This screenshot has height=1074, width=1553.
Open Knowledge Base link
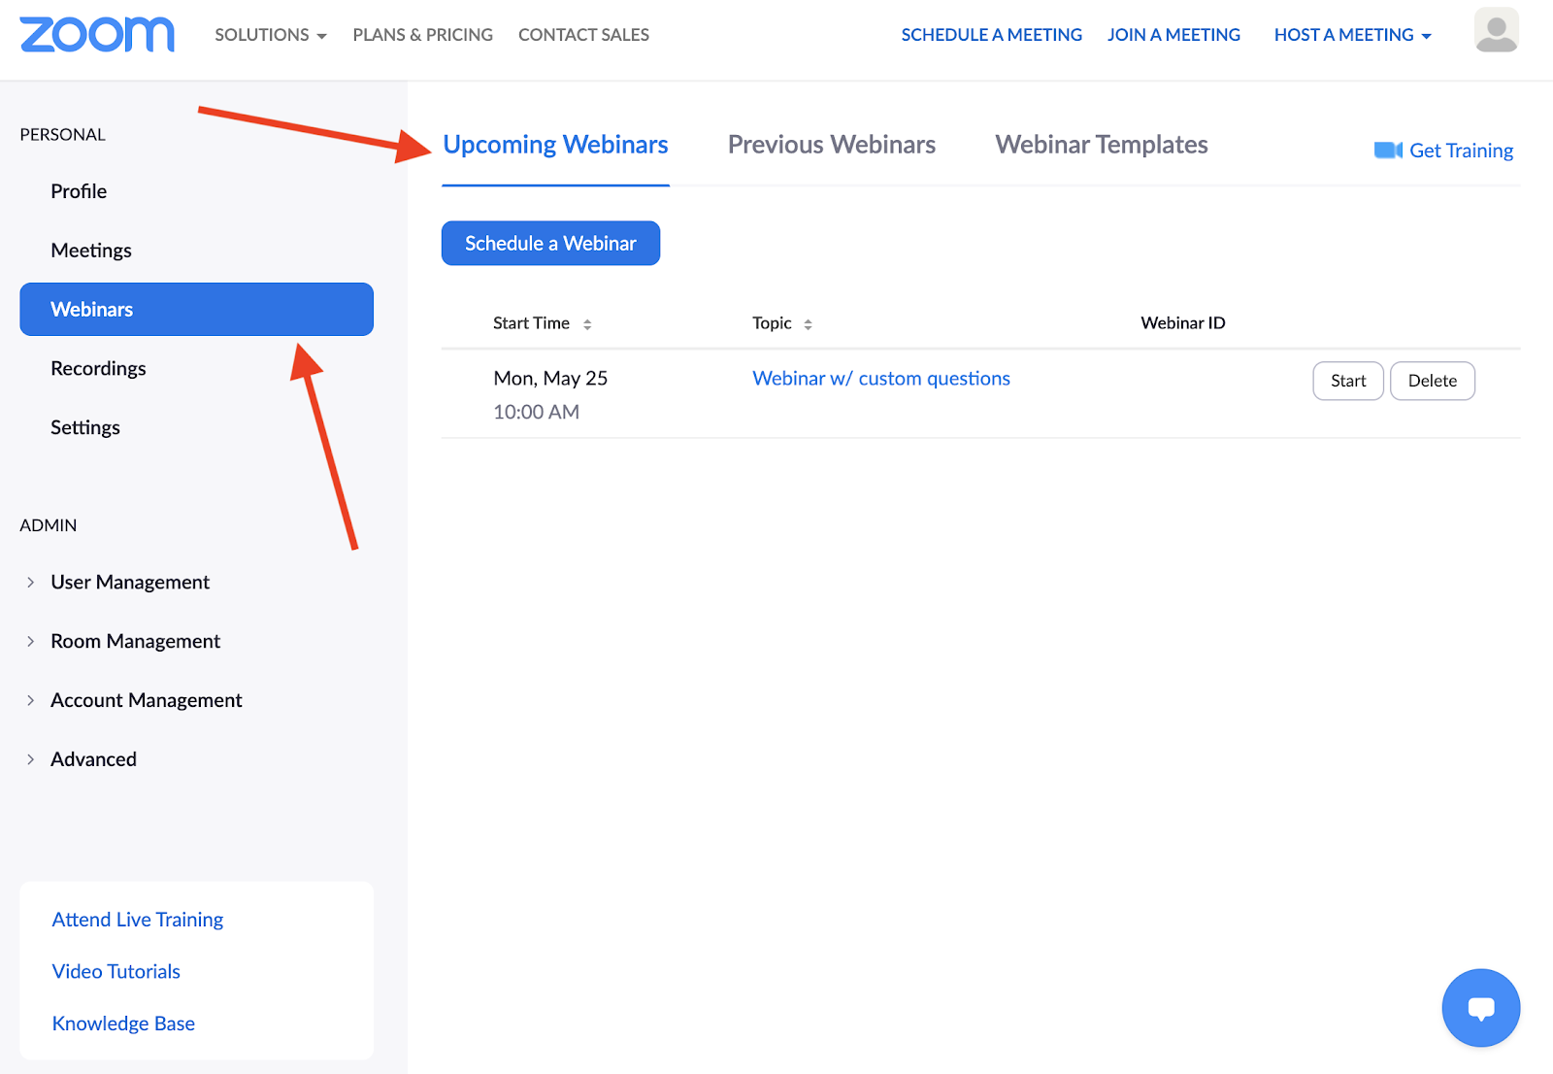[123, 1024]
